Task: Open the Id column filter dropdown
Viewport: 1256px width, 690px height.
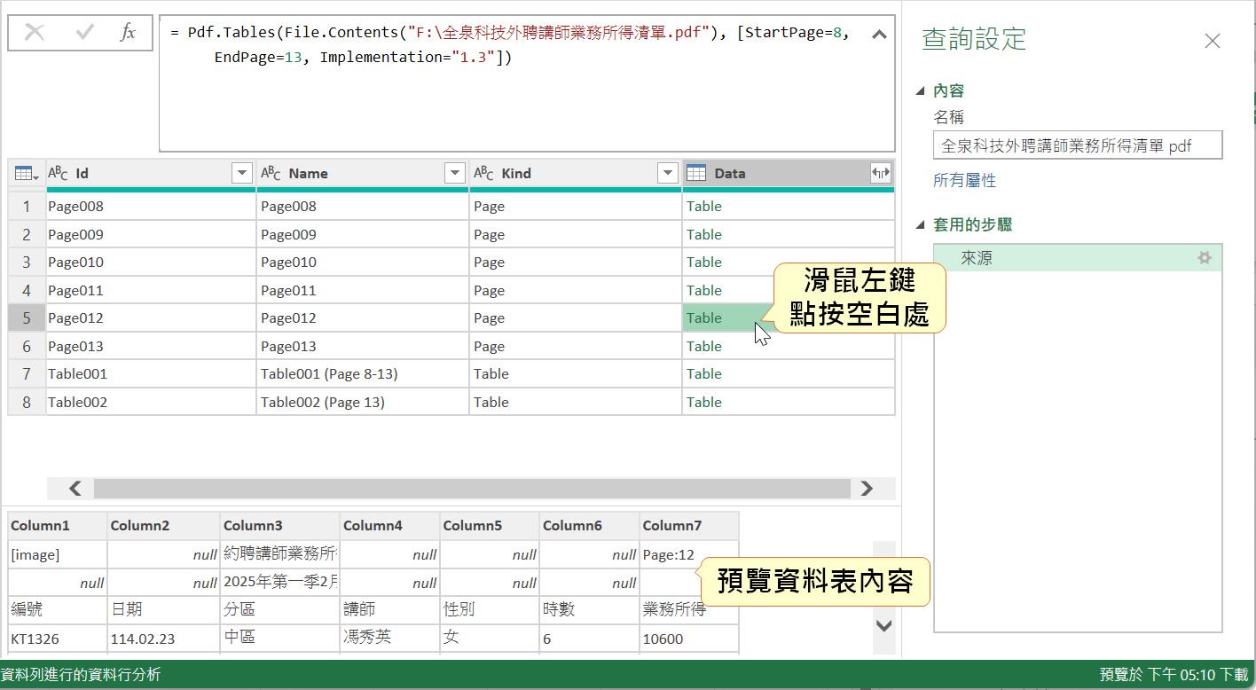Action: click(241, 174)
